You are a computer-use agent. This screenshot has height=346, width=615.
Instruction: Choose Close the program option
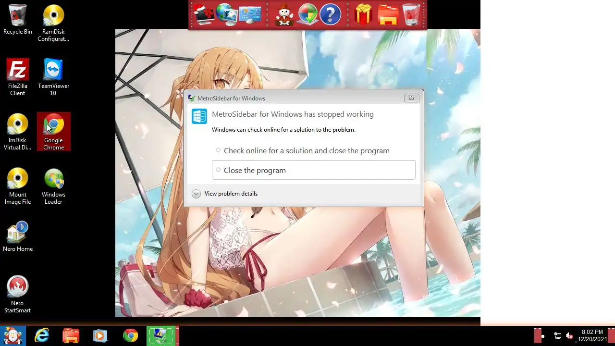point(313,170)
